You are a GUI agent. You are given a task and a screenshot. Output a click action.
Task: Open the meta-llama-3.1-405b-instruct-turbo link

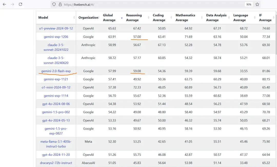pyautogui.click(x=56, y=144)
